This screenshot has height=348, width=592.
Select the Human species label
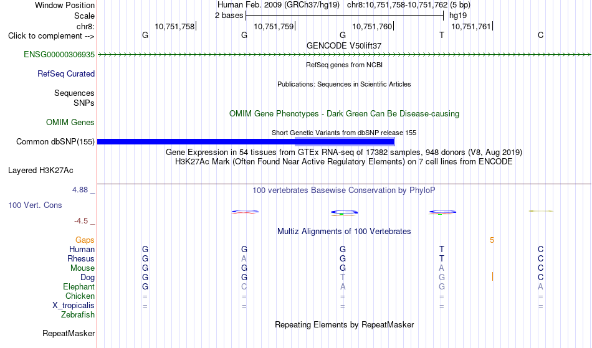(x=82, y=250)
